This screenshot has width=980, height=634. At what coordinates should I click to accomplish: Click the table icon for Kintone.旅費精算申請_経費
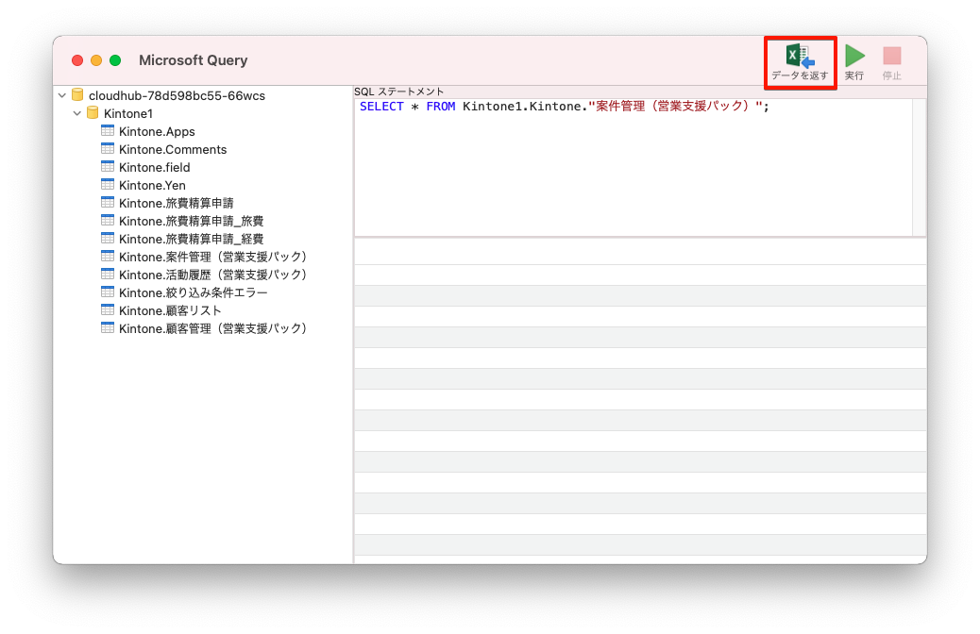(x=108, y=239)
